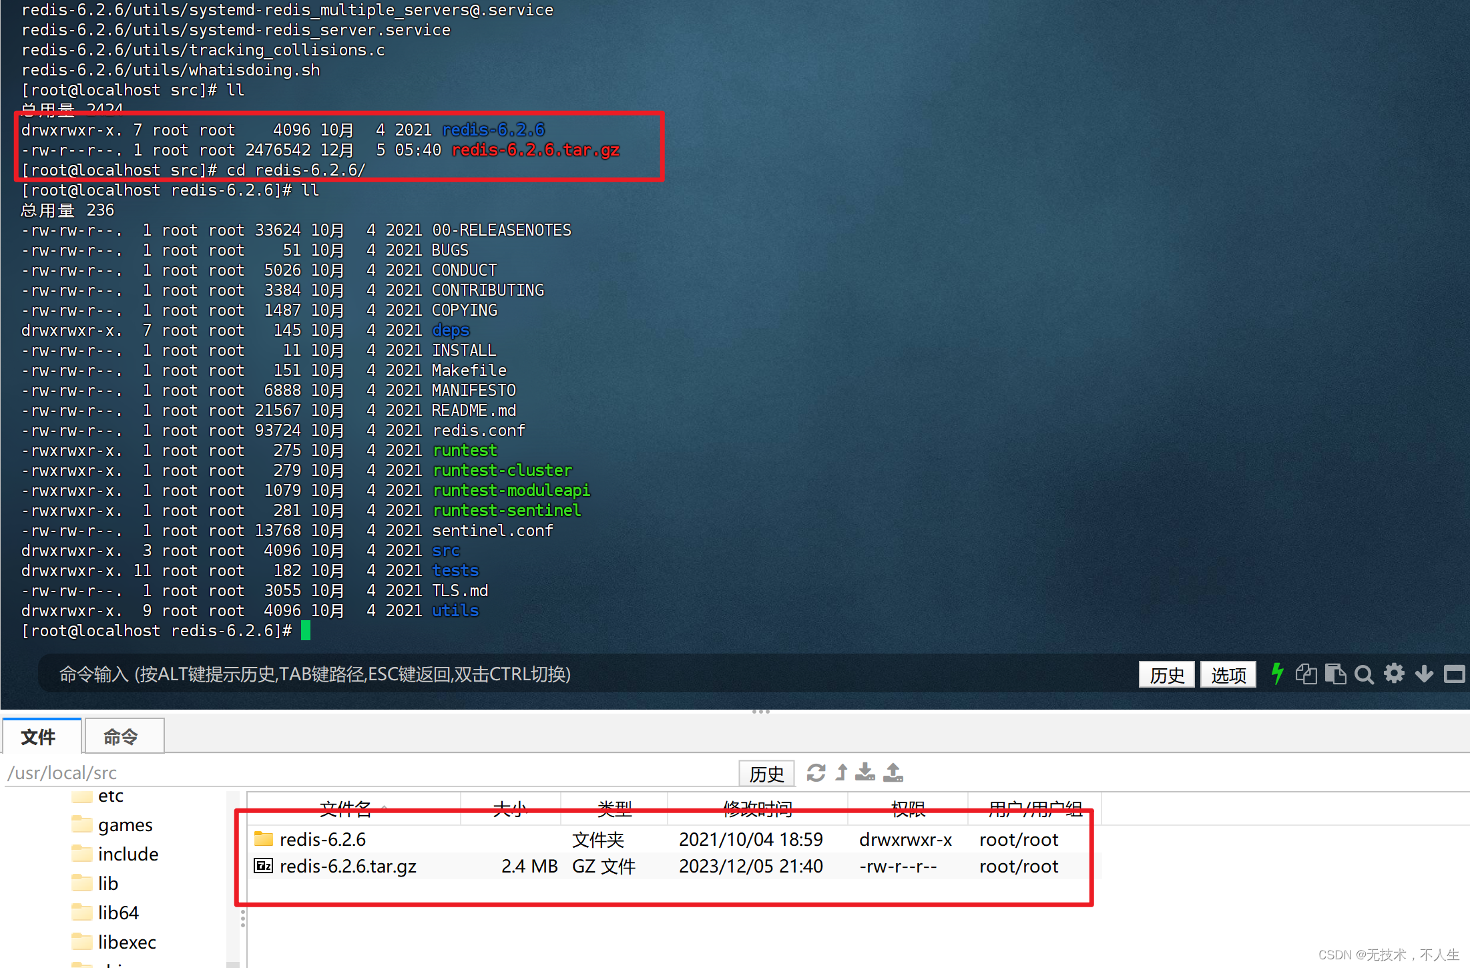Click the games folder icon in the tree
The width and height of the screenshot is (1470, 968).
tap(82, 824)
